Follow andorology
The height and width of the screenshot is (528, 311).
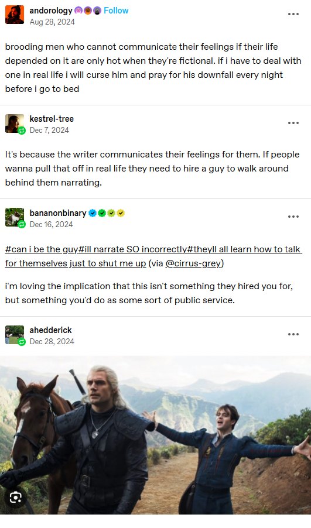tap(116, 11)
